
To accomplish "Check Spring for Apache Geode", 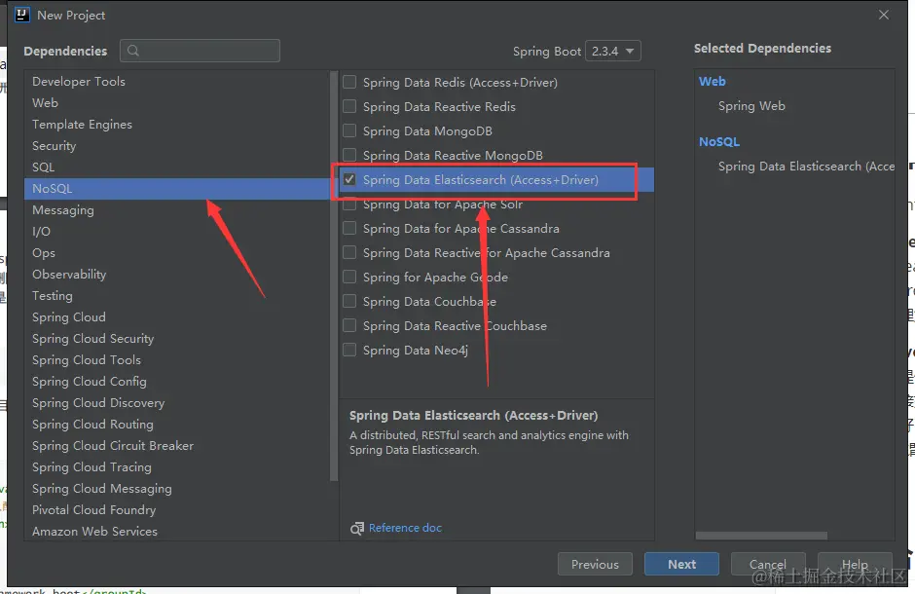I will 349,278.
